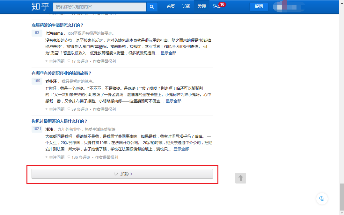Click the bio text 我只是暂时的辣鸡
The image size is (344, 215).
tap(78, 81)
